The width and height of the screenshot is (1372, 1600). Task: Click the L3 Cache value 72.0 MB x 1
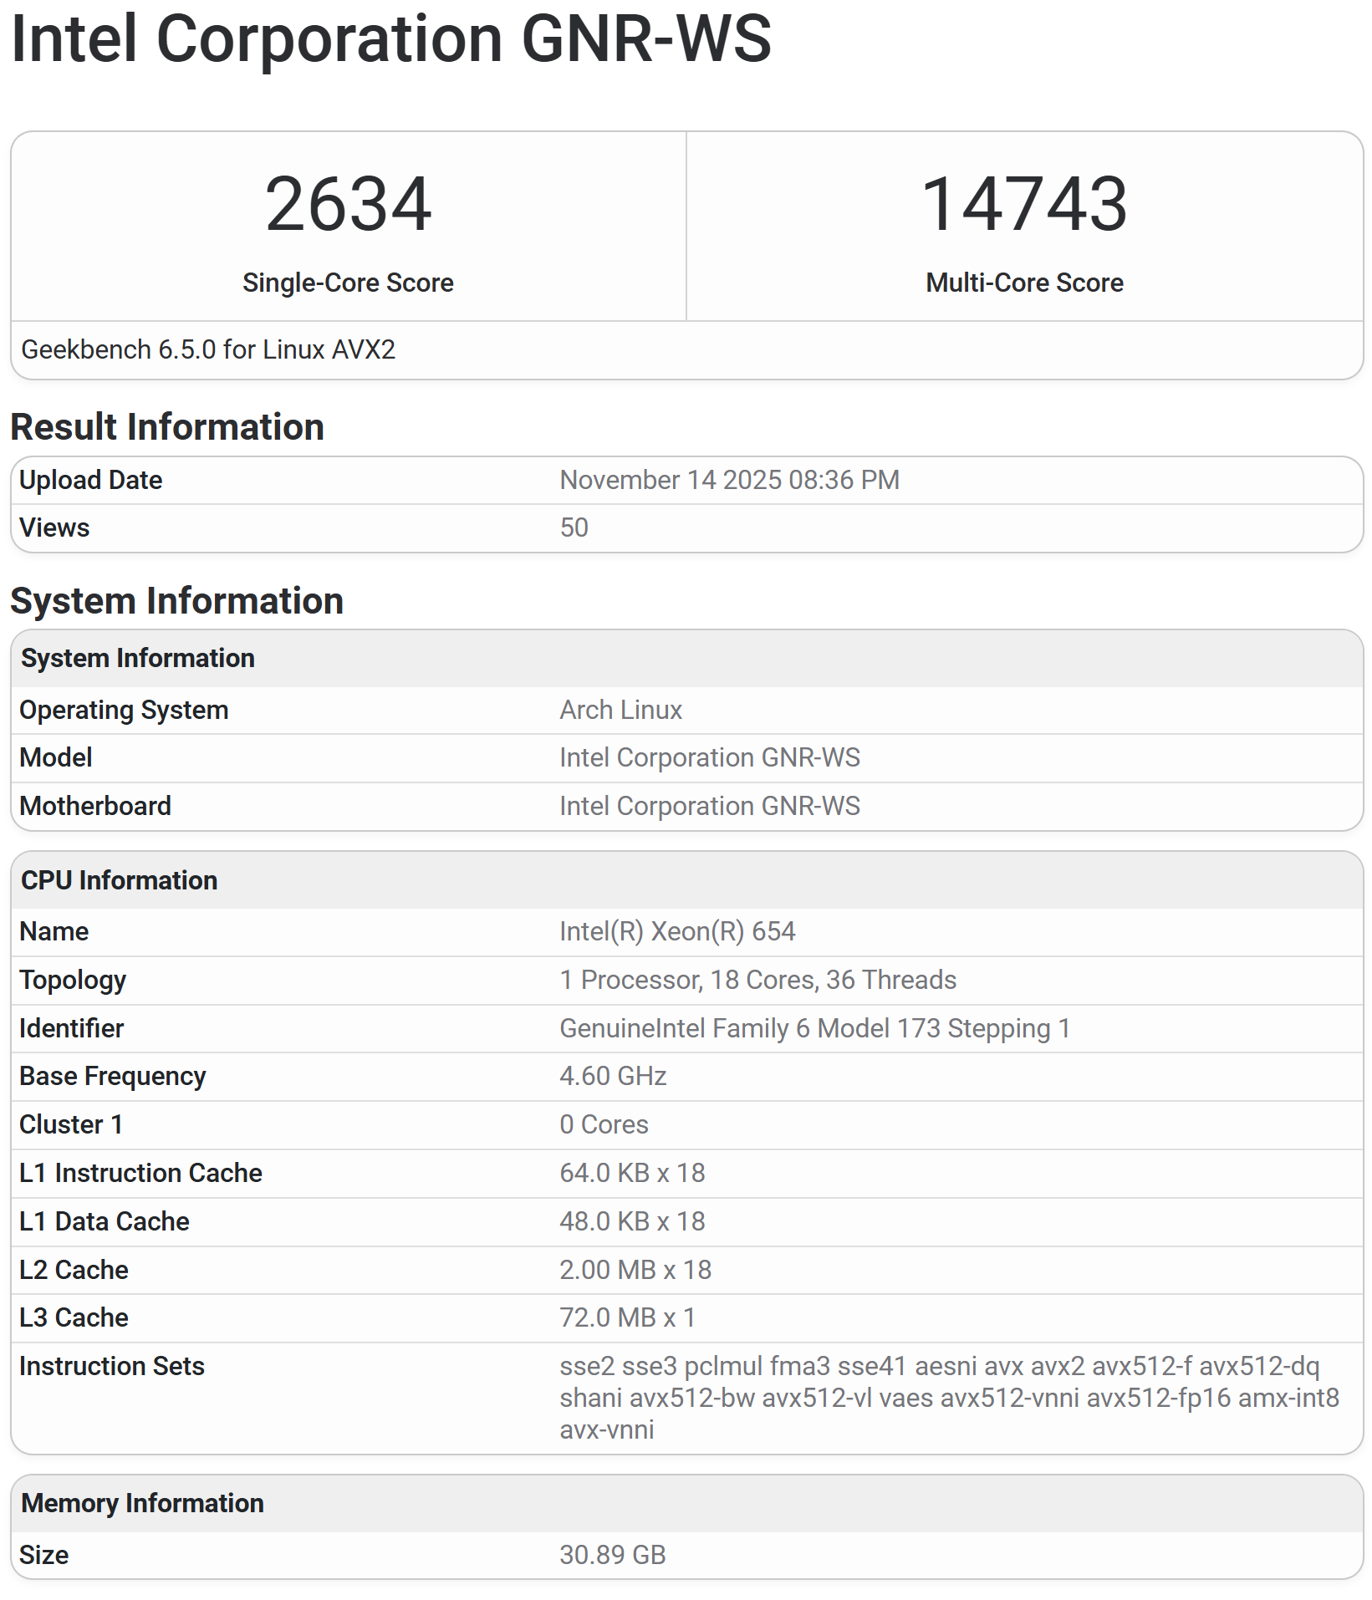627,1317
